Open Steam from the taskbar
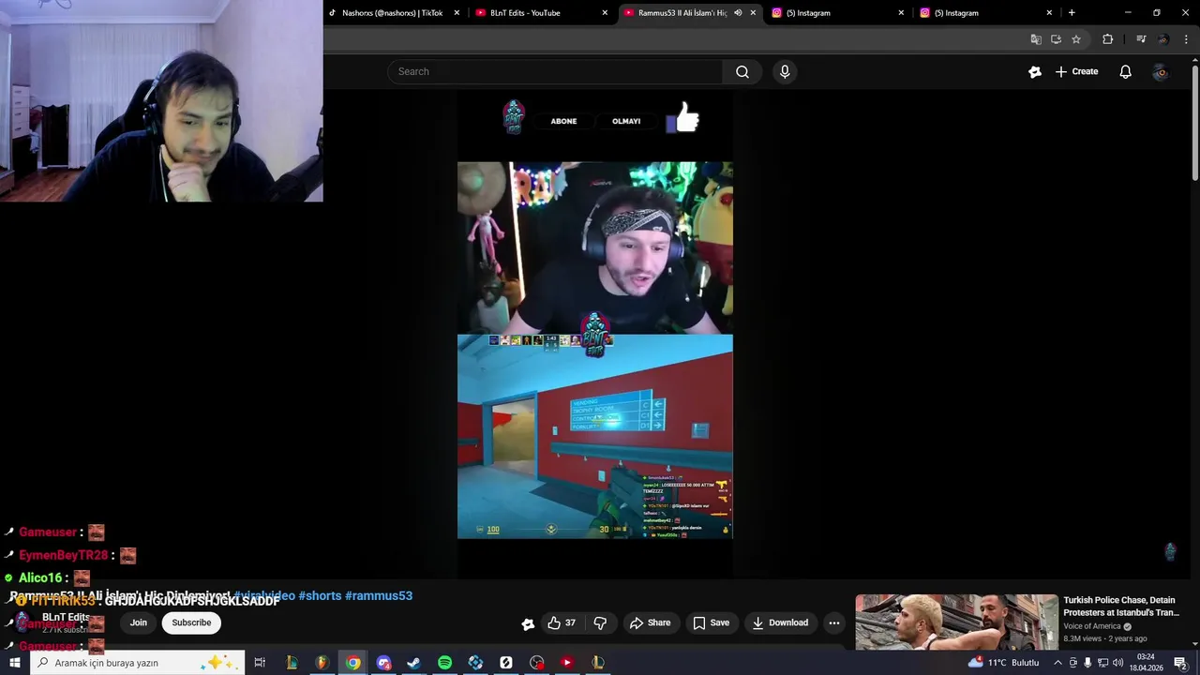 pyautogui.click(x=413, y=663)
